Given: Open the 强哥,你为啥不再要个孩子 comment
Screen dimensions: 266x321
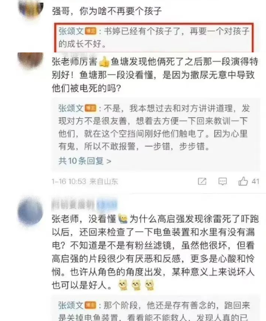Looking at the screenshot, I should [x=107, y=11].
